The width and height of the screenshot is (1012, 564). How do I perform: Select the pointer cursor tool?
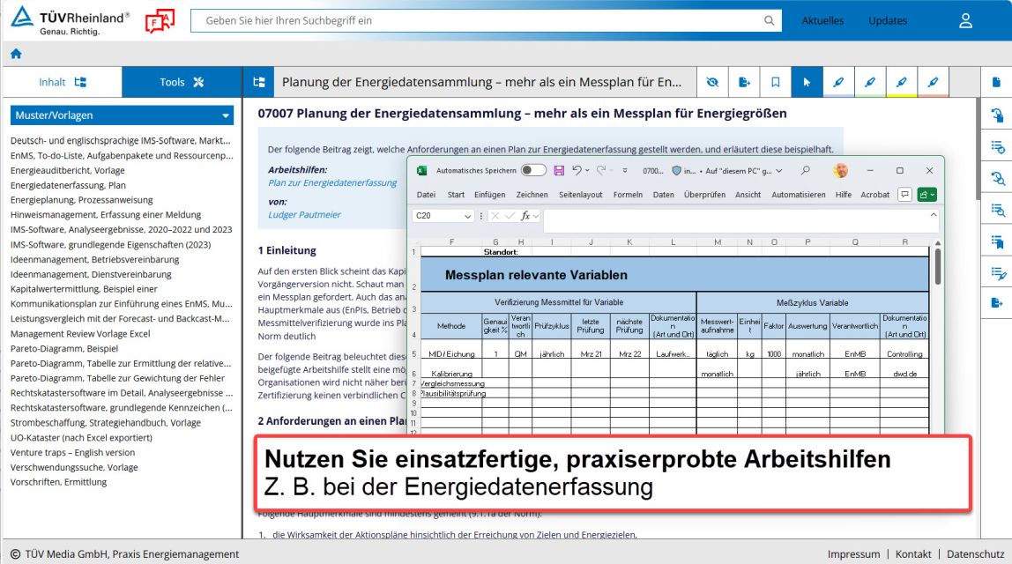point(806,82)
